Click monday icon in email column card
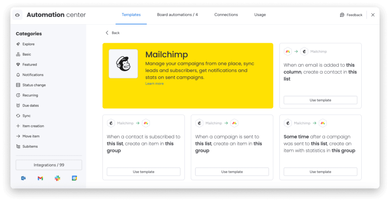 [x=288, y=52]
